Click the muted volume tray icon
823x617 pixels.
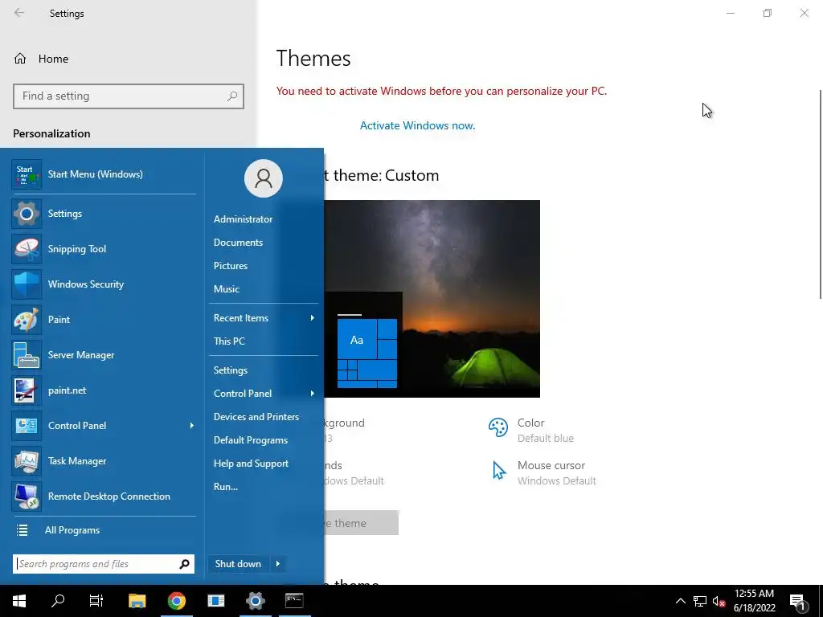click(x=719, y=601)
